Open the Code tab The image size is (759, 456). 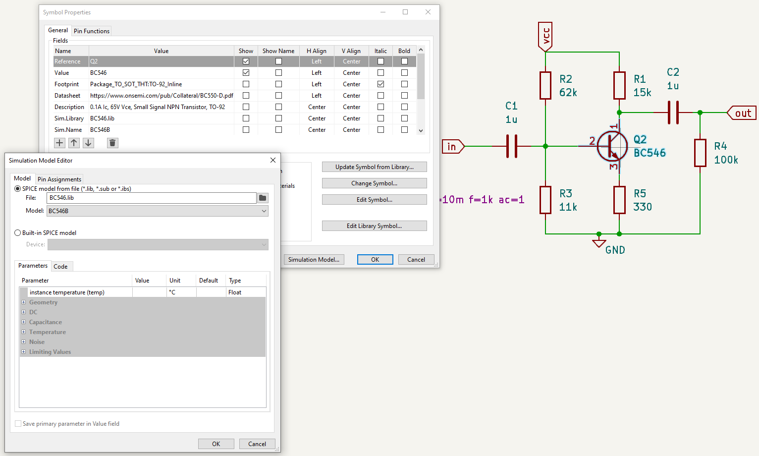[x=60, y=267]
